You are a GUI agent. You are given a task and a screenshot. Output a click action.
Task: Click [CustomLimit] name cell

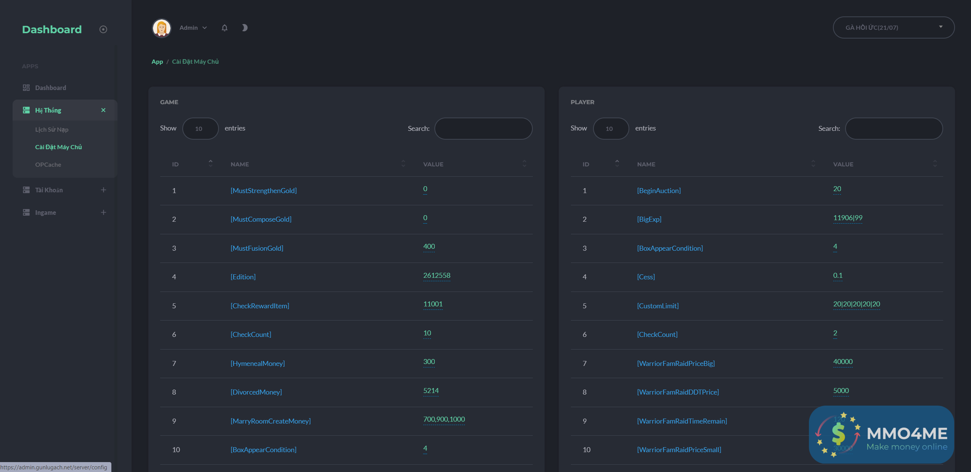point(658,306)
